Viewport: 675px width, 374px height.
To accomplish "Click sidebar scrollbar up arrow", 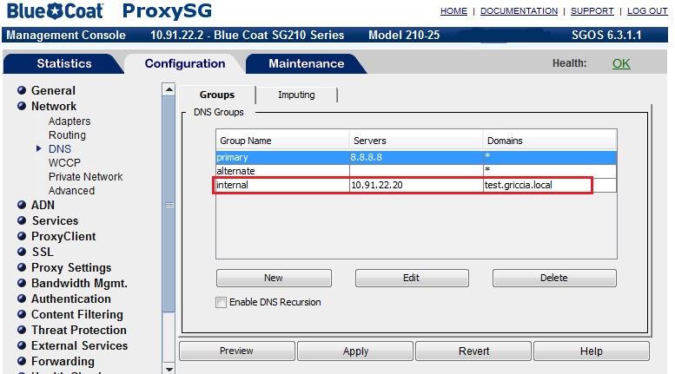I will tap(169, 89).
